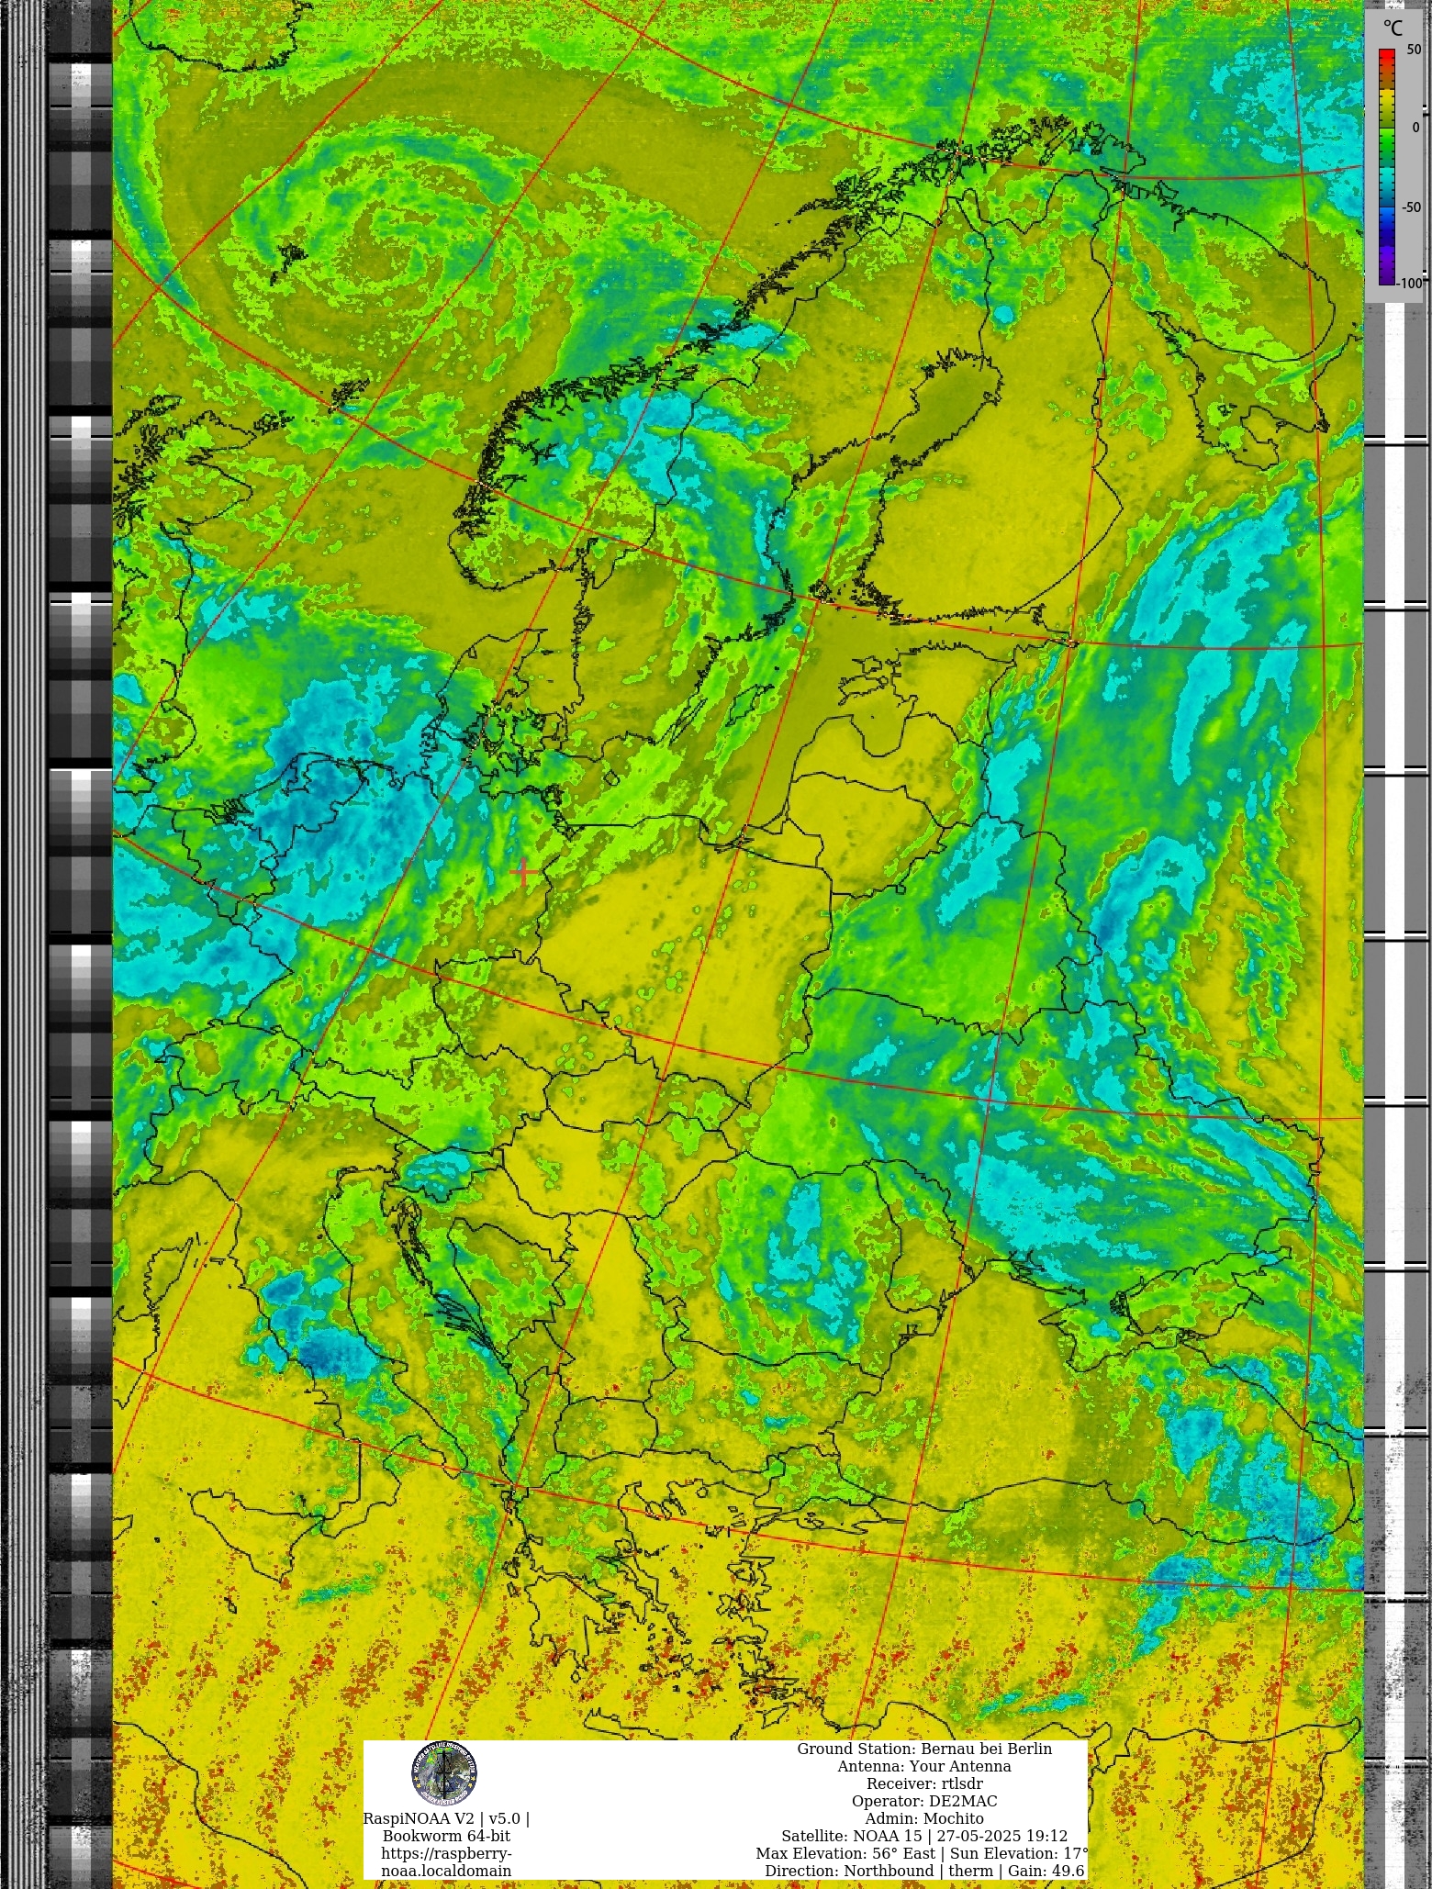Click the temperature color scale bar

click(x=1386, y=166)
